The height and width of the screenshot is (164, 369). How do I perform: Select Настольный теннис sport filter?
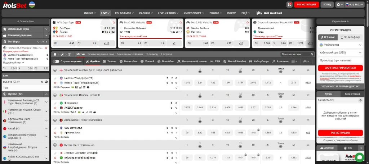(x=192, y=61)
